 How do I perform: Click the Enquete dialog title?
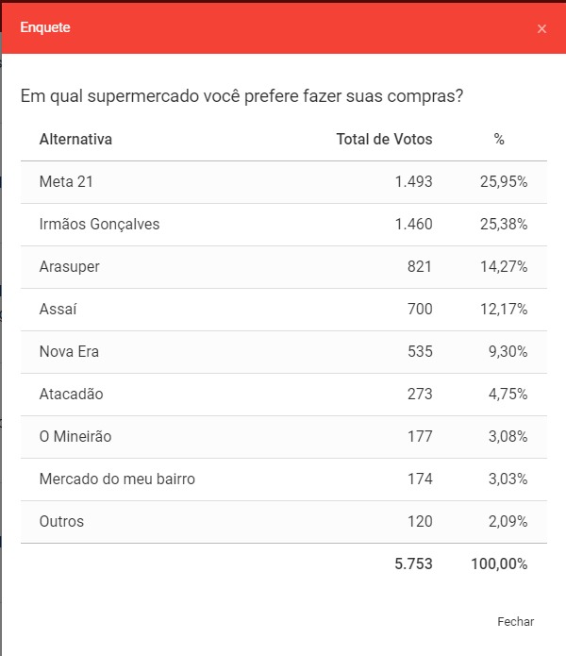(45, 28)
